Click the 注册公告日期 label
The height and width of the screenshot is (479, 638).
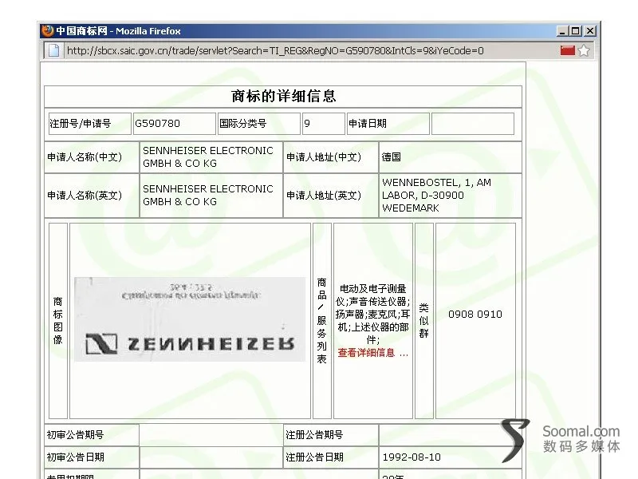pyautogui.click(x=314, y=457)
